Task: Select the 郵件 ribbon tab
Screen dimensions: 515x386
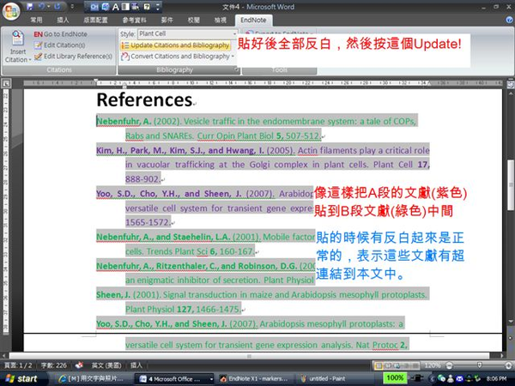Action: [167, 20]
